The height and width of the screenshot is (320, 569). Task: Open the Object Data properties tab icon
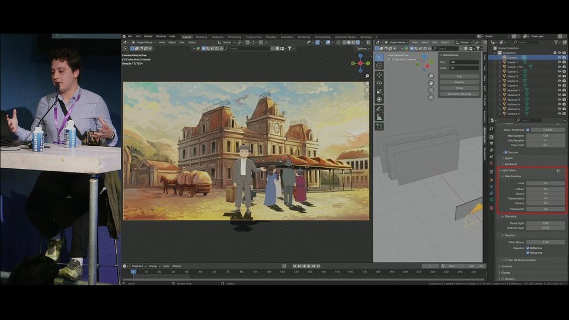pyautogui.click(x=492, y=200)
